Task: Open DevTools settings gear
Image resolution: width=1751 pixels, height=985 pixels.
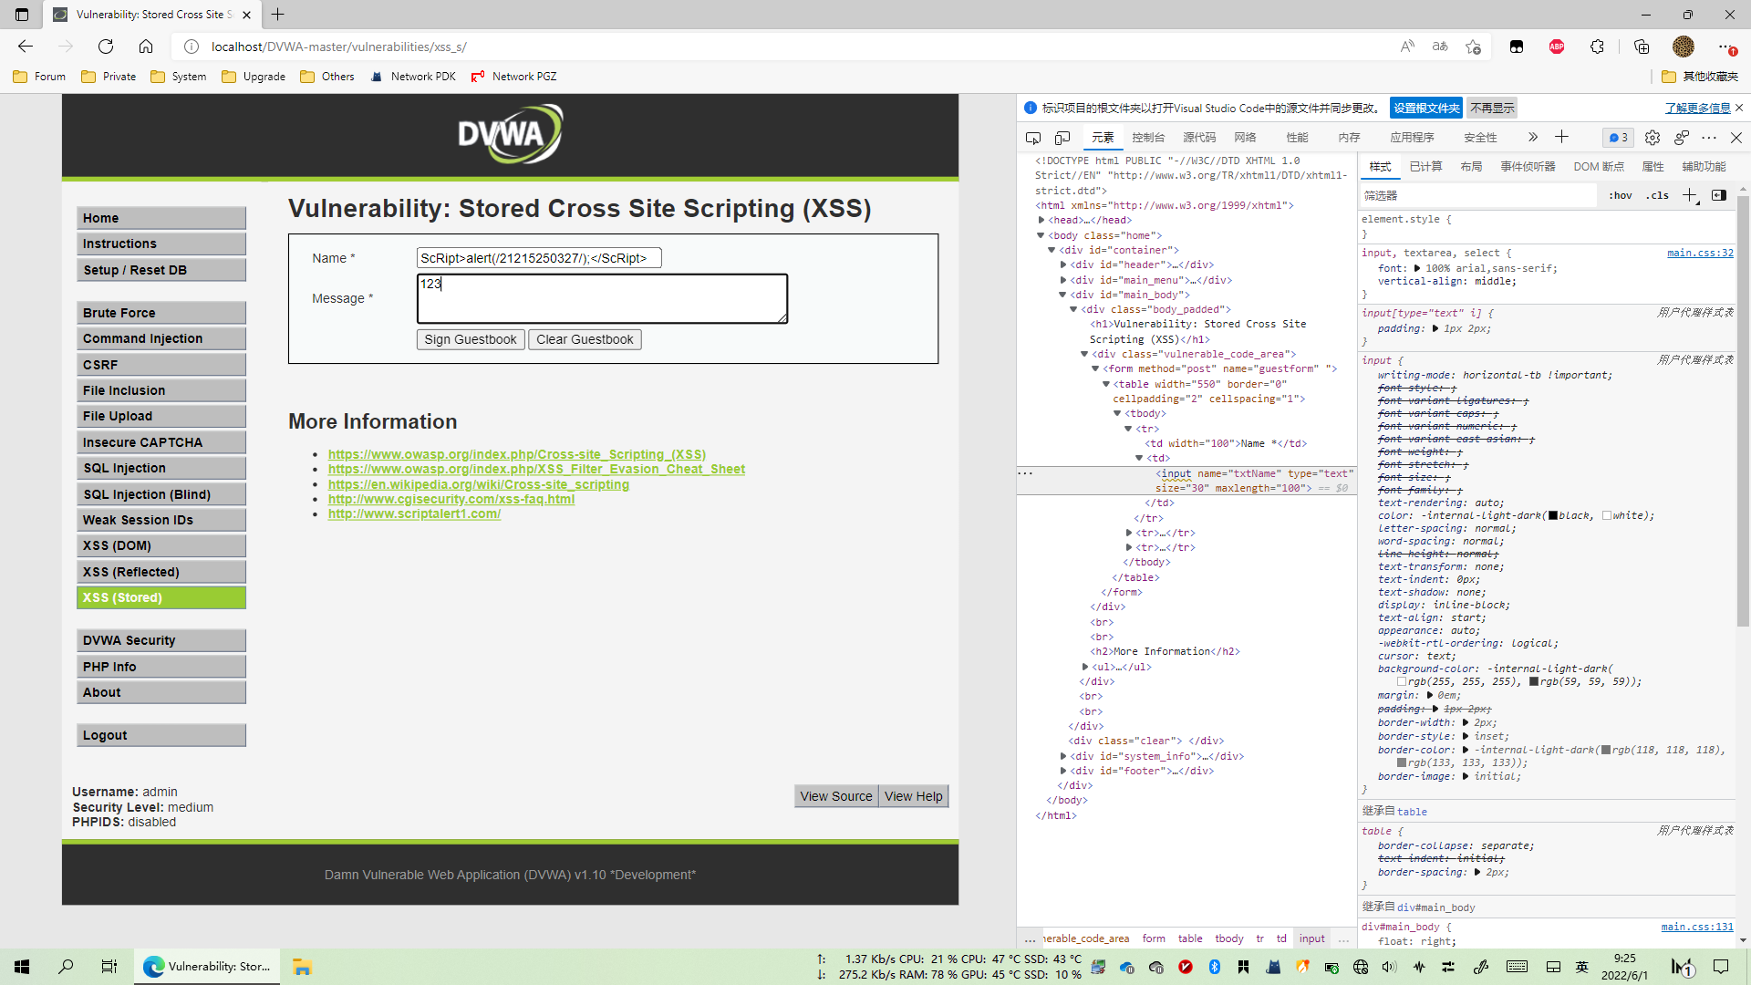Action: pyautogui.click(x=1653, y=138)
